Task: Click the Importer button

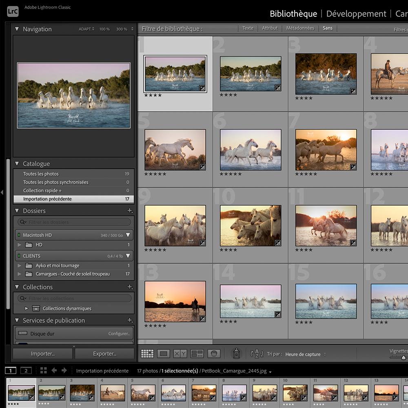Action: [x=43, y=354]
